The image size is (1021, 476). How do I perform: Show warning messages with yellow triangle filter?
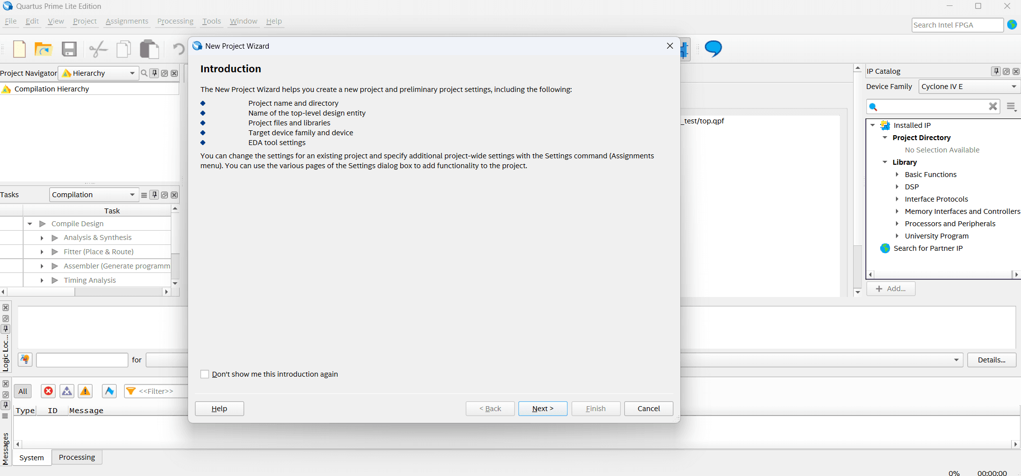[x=85, y=391]
